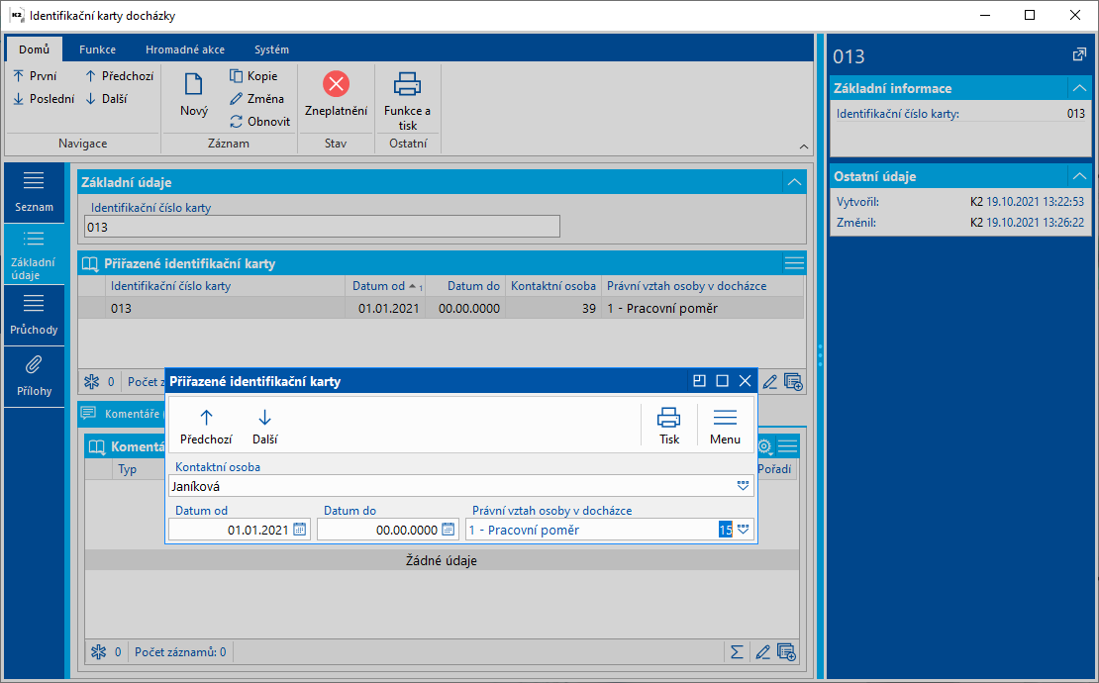Open the Hromadné akce tab

[x=185, y=49]
